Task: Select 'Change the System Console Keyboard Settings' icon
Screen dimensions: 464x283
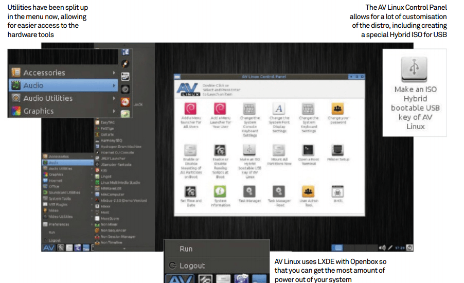Action: coord(249,109)
